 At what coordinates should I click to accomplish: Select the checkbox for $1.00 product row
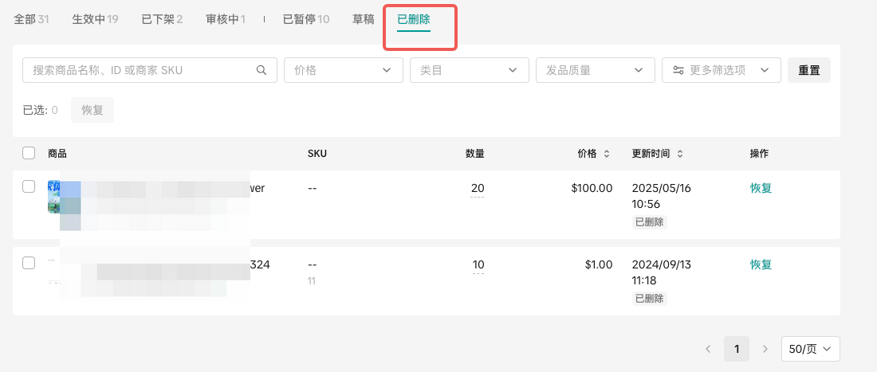point(29,263)
